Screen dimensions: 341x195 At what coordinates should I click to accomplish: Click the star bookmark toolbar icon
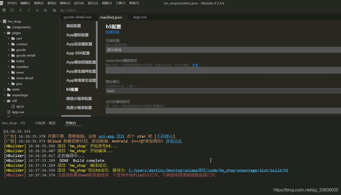click(x=37, y=10)
